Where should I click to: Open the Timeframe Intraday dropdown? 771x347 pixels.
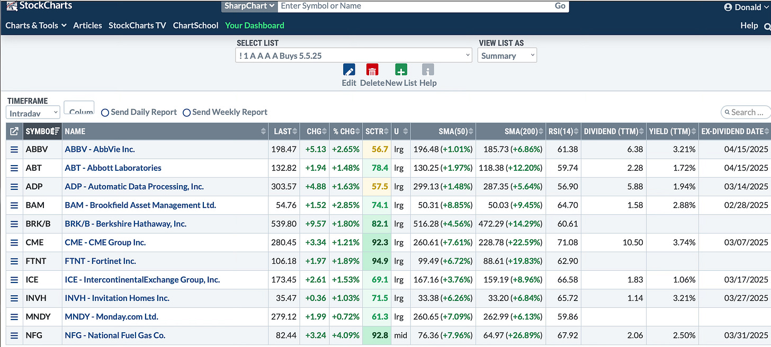33,112
